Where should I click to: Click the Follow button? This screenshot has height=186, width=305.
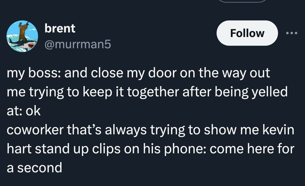coord(247,33)
